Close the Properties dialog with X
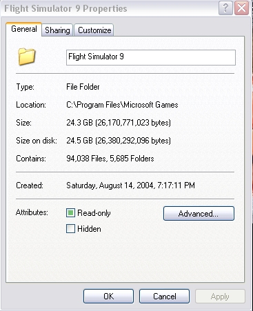 [x=241, y=8]
